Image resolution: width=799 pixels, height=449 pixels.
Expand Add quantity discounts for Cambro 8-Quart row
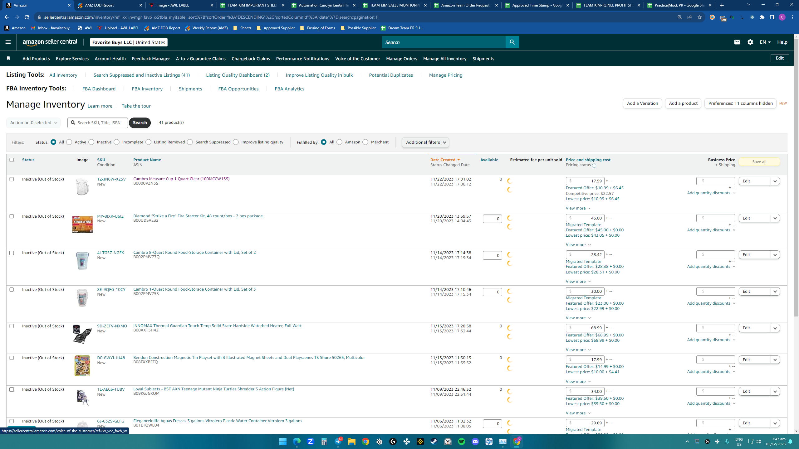pos(711,267)
